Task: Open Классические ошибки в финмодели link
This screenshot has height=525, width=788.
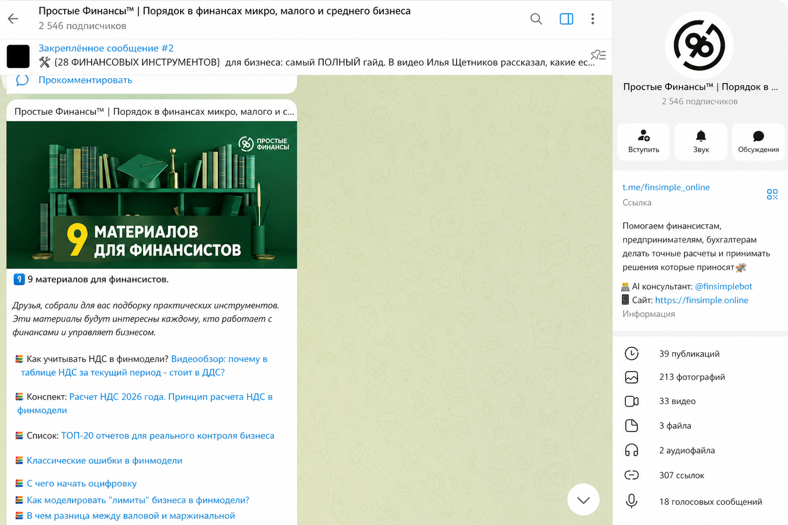Action: (x=105, y=460)
